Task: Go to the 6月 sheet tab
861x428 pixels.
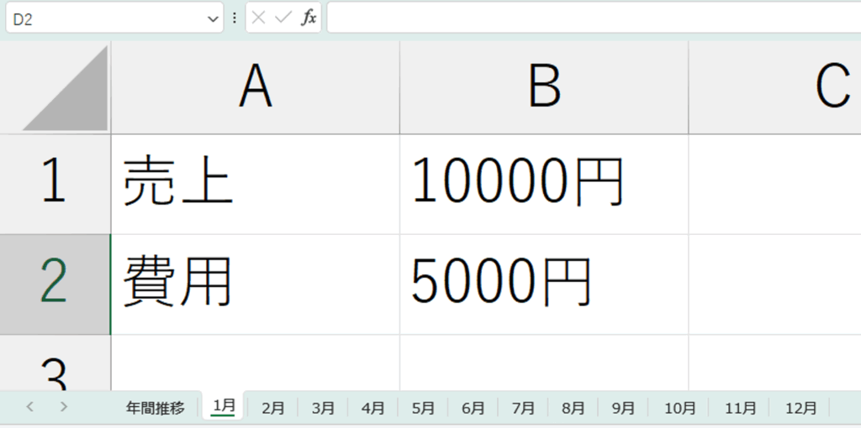Action: 473,409
